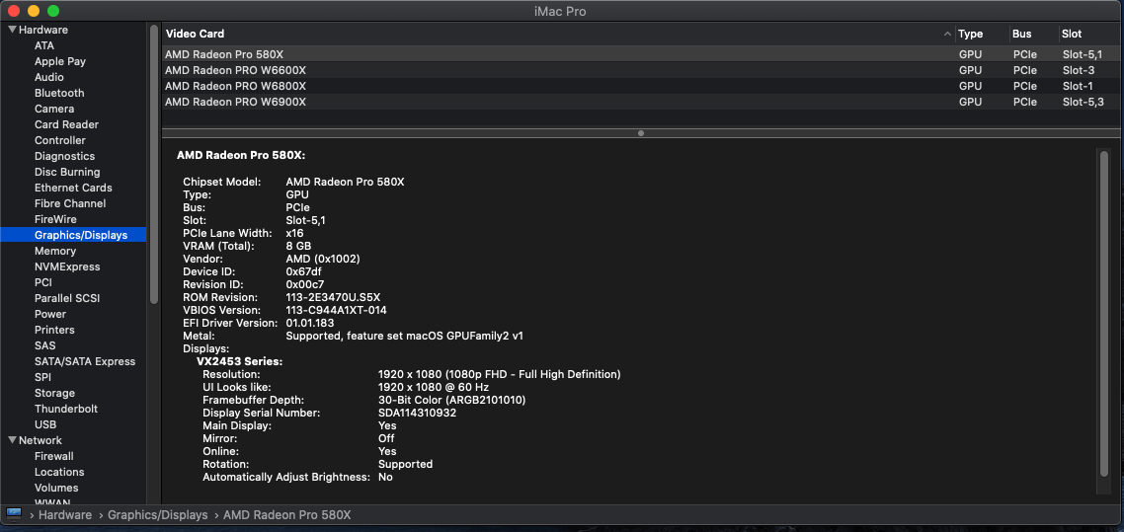Click the sidebar vertical scrollbar
1124x532 pixels.
(153, 165)
